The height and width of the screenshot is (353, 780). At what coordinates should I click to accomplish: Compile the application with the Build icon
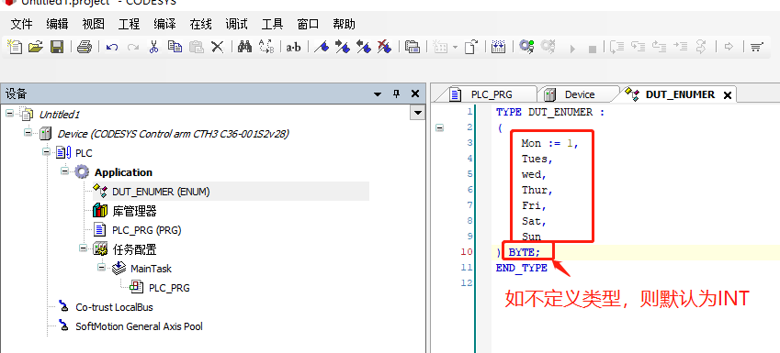(498, 47)
